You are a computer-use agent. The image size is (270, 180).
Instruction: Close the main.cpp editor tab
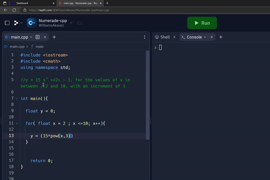click(x=45, y=37)
